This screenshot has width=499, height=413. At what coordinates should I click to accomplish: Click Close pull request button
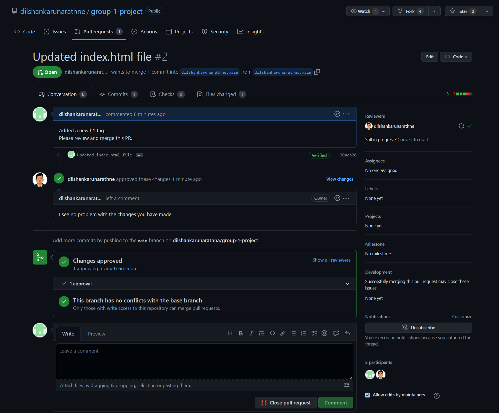[286, 402]
